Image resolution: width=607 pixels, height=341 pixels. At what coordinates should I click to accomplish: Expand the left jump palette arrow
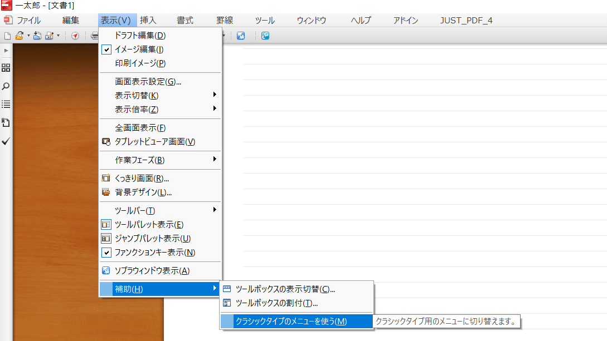(6, 51)
